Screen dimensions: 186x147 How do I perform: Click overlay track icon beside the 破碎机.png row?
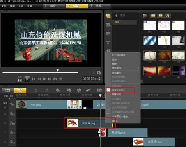(x=12, y=133)
